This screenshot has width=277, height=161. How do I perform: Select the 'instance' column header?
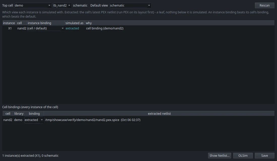pyautogui.click(x=9, y=23)
